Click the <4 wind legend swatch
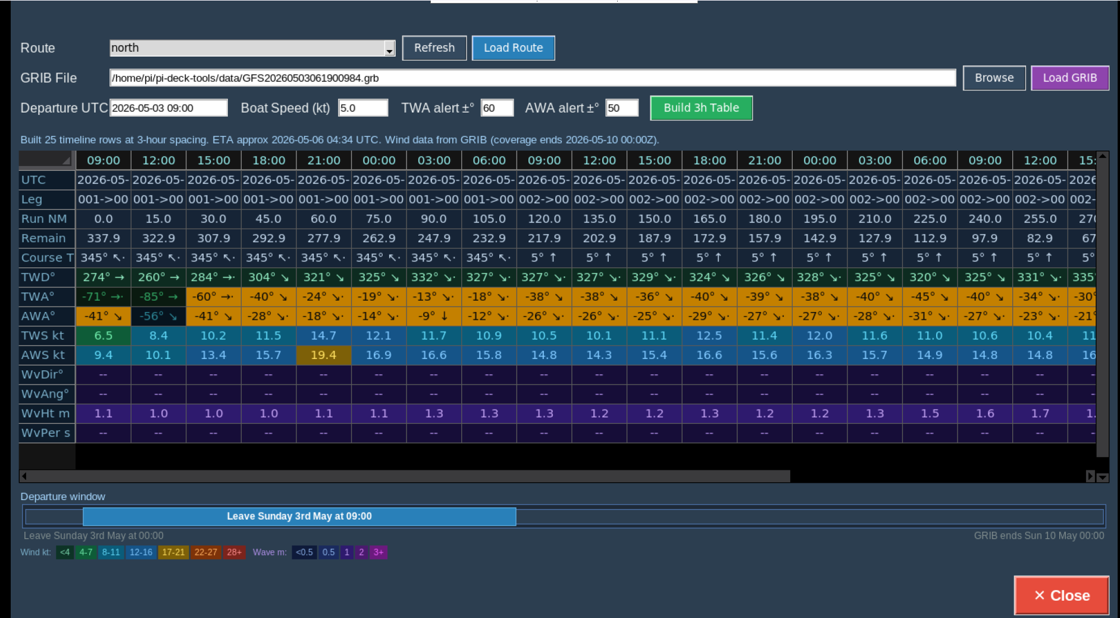Viewport: 1120px width, 618px height. [x=64, y=553]
